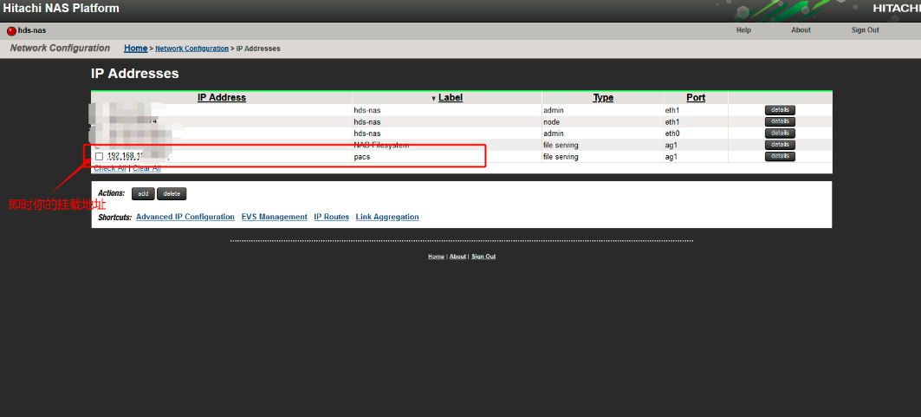The height and width of the screenshot is (417, 921).
Task: Click the add button under Actions
Action: tap(143, 194)
